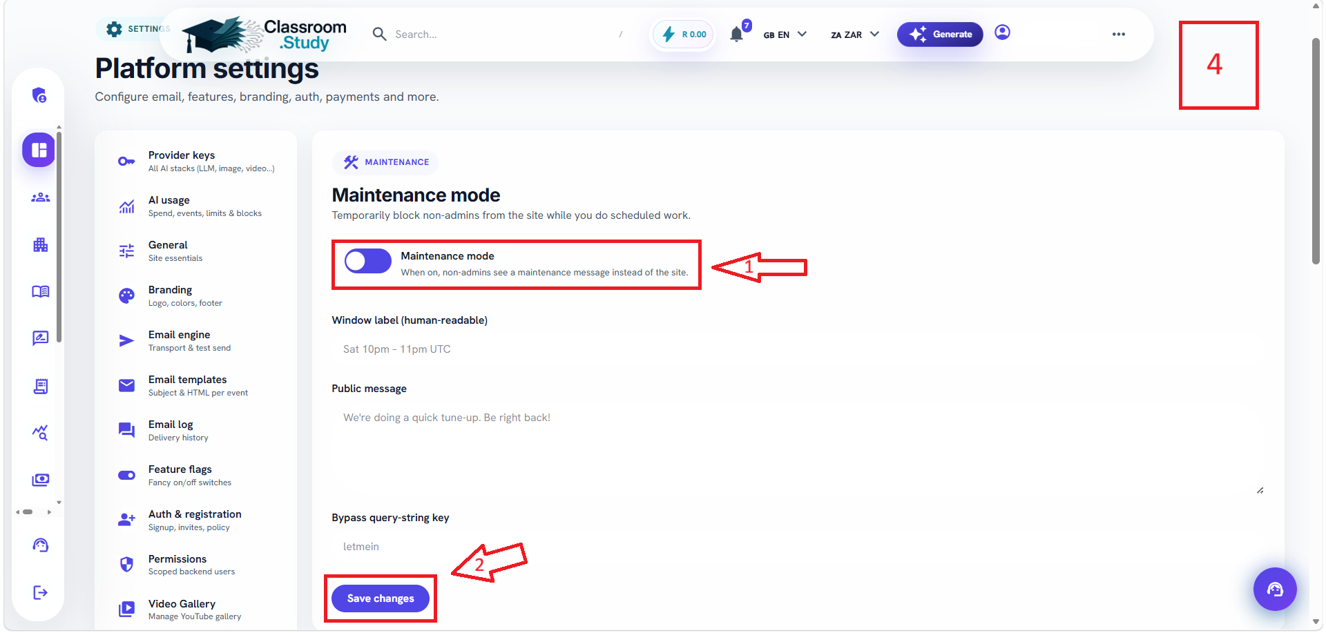Open the logout icon in sidebar

(x=40, y=592)
